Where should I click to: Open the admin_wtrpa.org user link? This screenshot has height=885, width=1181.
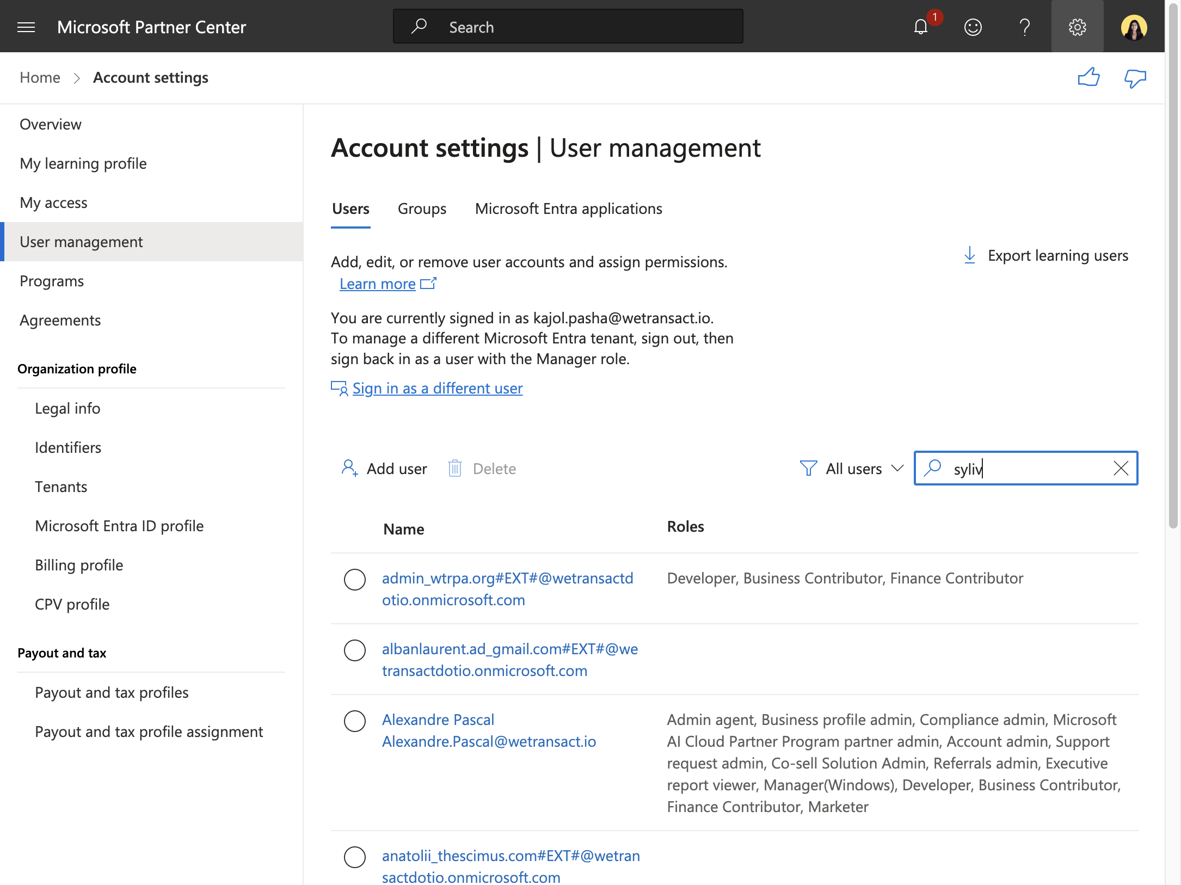click(507, 589)
